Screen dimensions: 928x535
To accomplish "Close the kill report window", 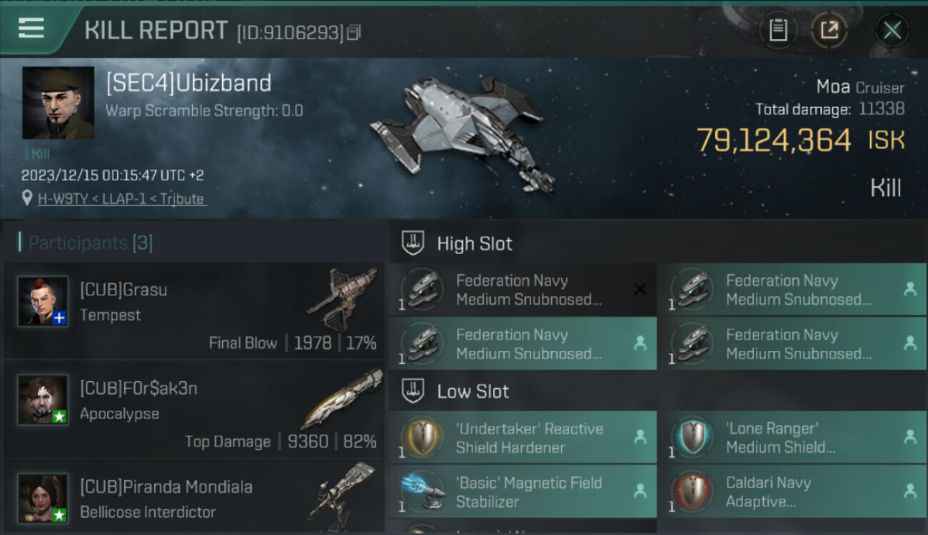I will tap(892, 30).
